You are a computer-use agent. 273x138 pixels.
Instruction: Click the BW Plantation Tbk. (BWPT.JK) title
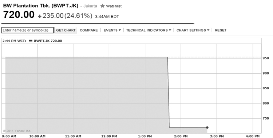(41, 6)
